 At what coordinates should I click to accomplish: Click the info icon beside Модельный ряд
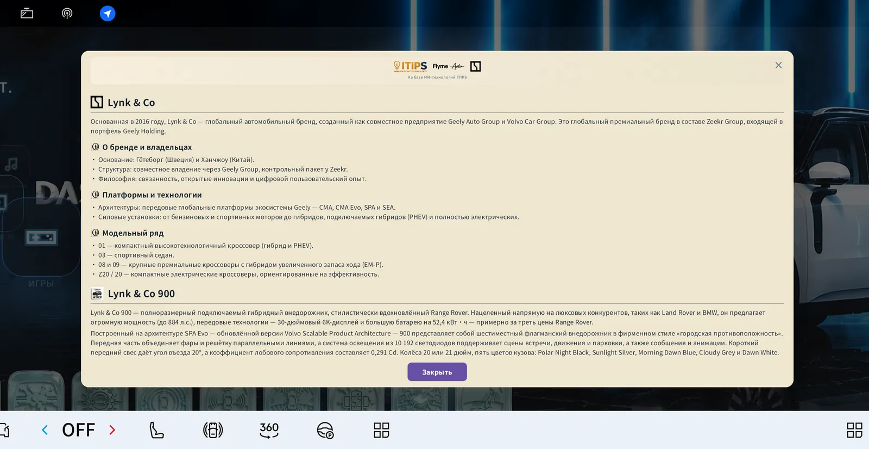coord(96,233)
